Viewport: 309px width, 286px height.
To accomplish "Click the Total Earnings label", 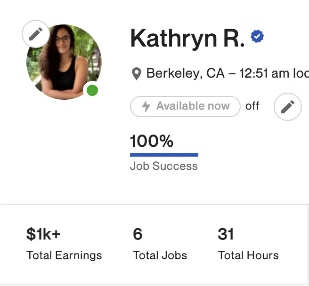I will pyautogui.click(x=64, y=255).
